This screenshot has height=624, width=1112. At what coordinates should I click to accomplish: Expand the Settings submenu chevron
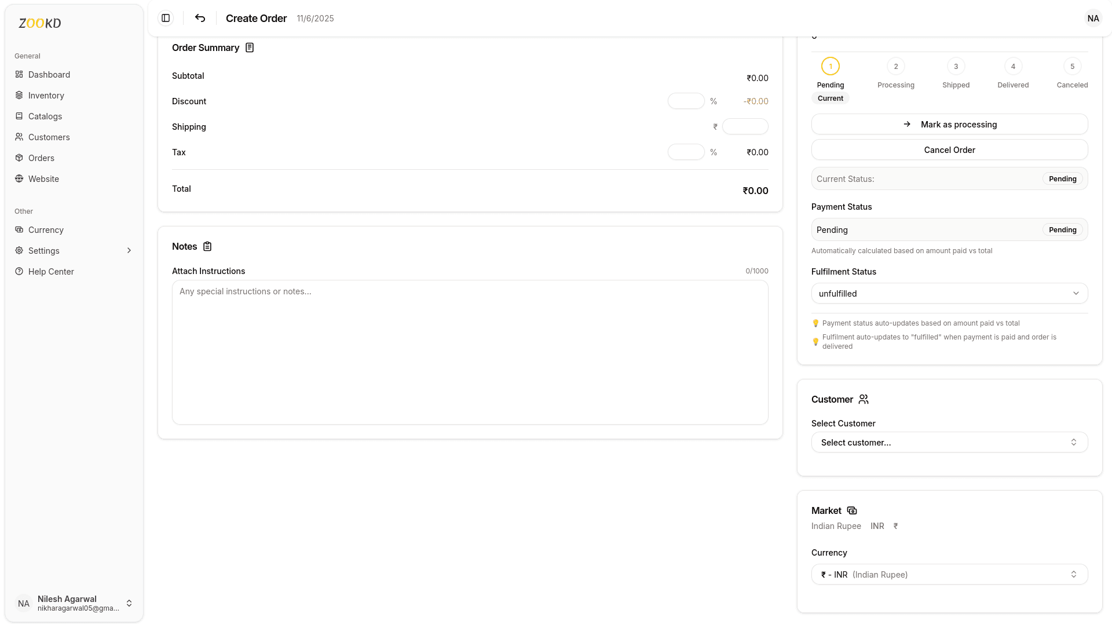point(128,250)
